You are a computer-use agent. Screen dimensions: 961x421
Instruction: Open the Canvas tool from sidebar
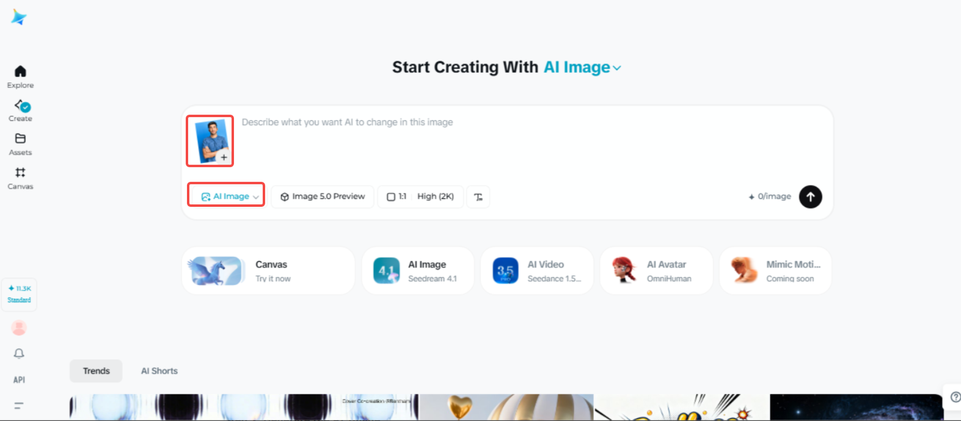20,178
